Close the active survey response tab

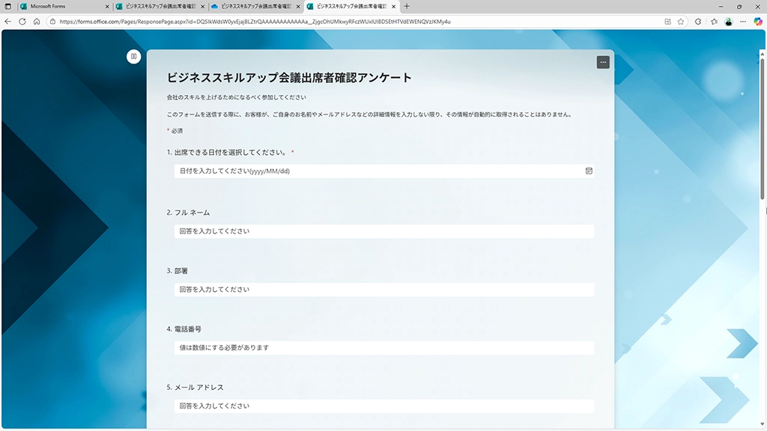393,6
